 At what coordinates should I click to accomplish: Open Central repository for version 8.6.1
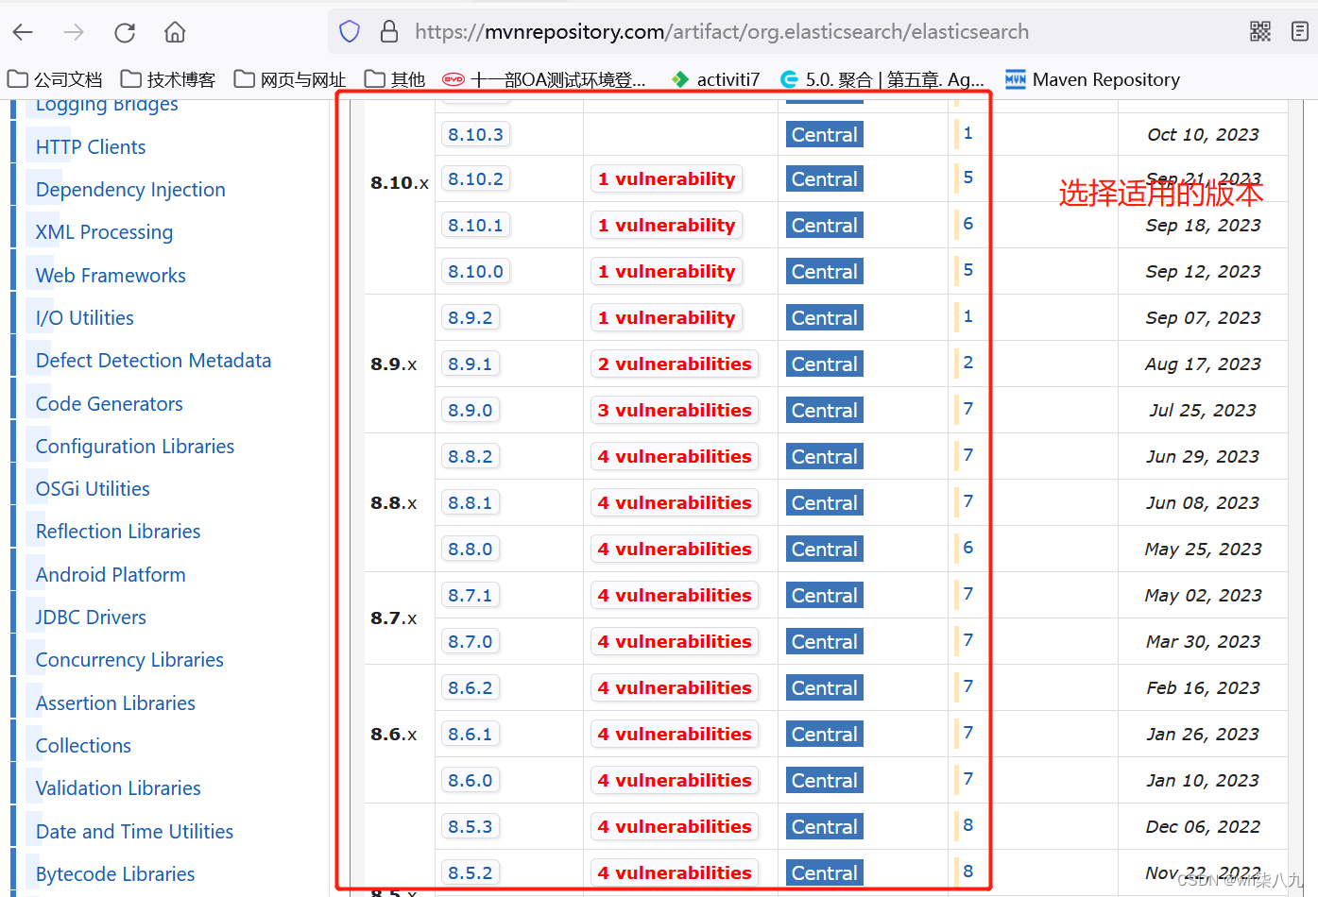point(825,734)
